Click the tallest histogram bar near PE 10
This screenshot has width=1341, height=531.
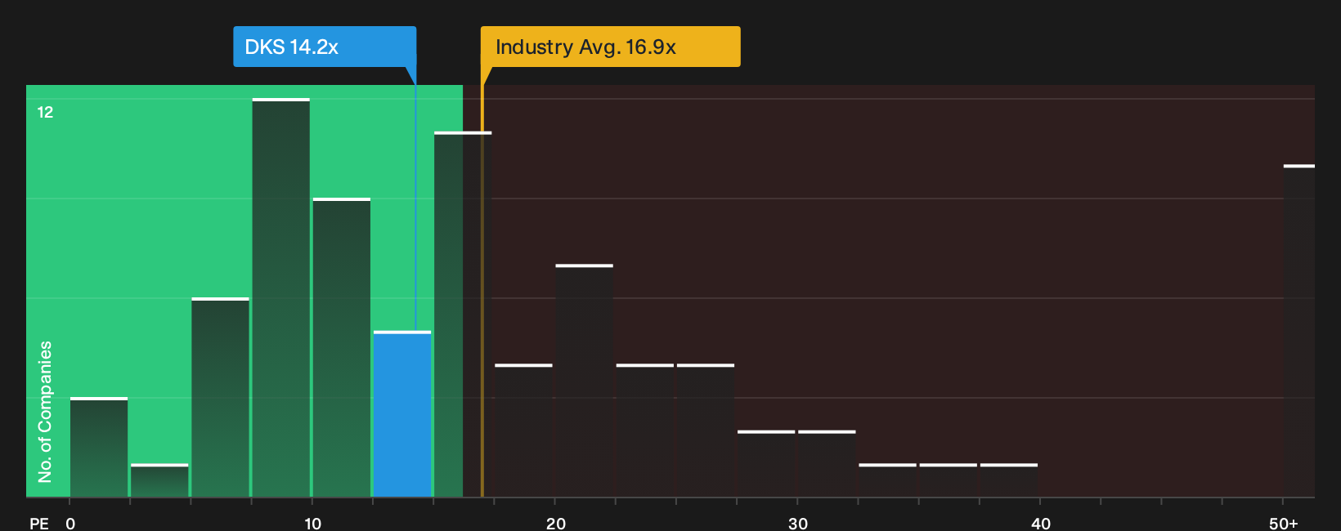point(281,297)
